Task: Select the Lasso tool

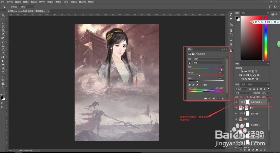Action: coord(3,23)
